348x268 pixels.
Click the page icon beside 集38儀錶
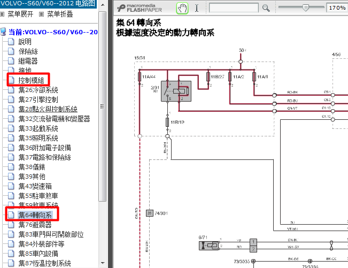(x=11, y=167)
